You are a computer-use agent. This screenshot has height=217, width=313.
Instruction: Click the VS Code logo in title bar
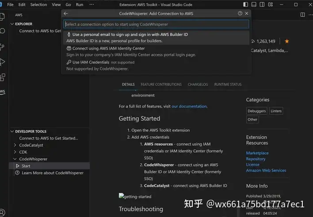tap(1, 4)
